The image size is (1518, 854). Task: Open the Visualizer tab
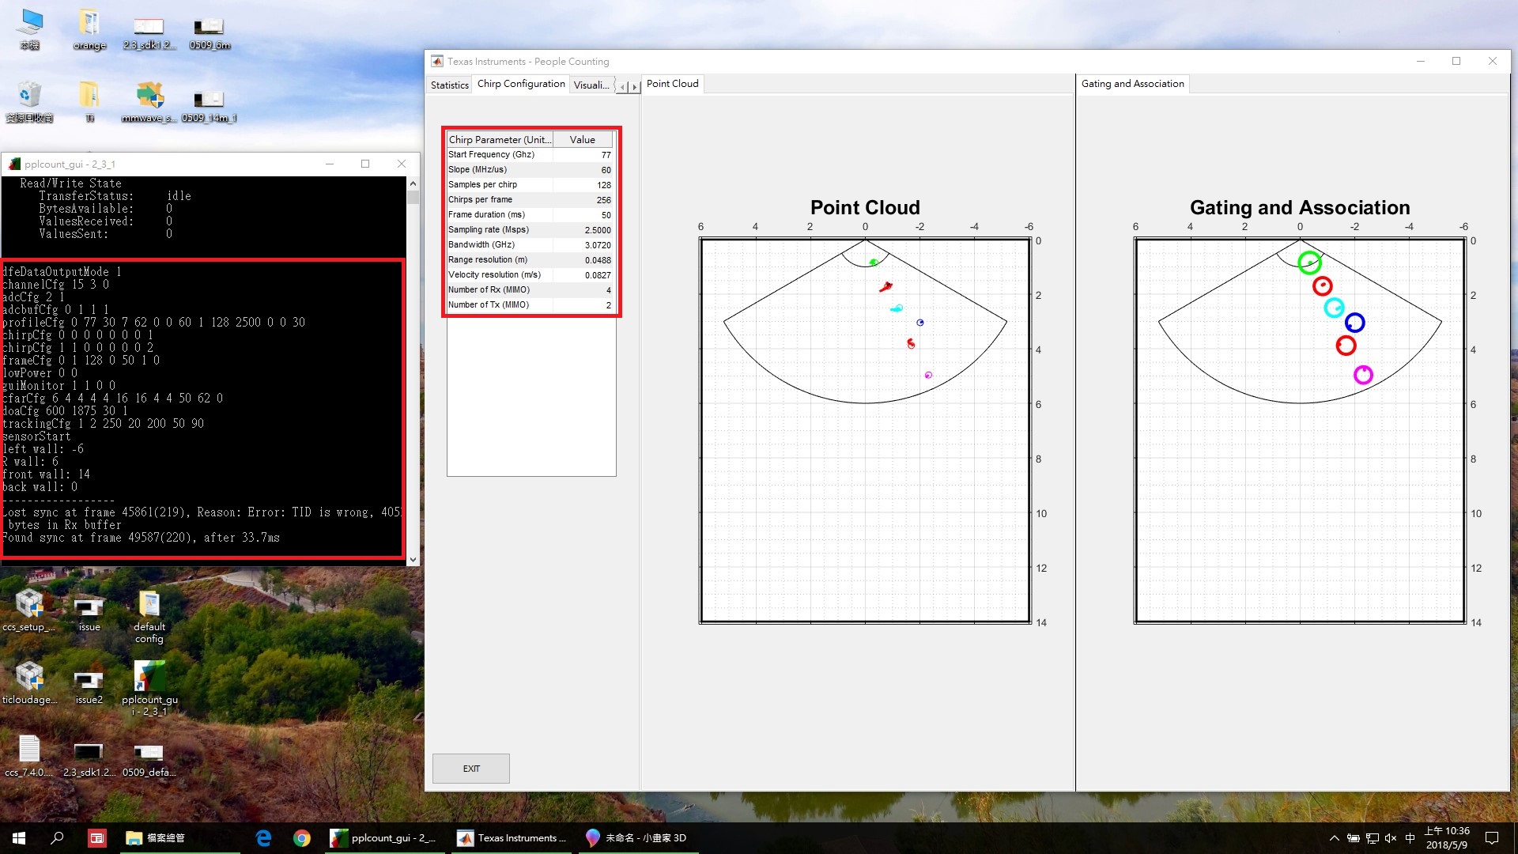591,84
